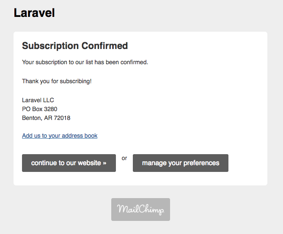
Task: Click the MailChimp logo badge
Action: click(140, 210)
